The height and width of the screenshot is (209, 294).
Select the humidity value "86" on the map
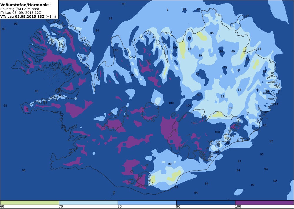[260, 49]
